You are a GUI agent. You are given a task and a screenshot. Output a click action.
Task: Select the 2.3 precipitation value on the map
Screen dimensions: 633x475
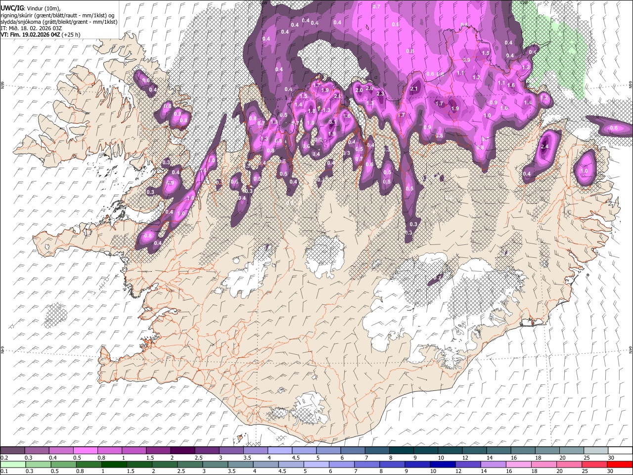coord(380,94)
